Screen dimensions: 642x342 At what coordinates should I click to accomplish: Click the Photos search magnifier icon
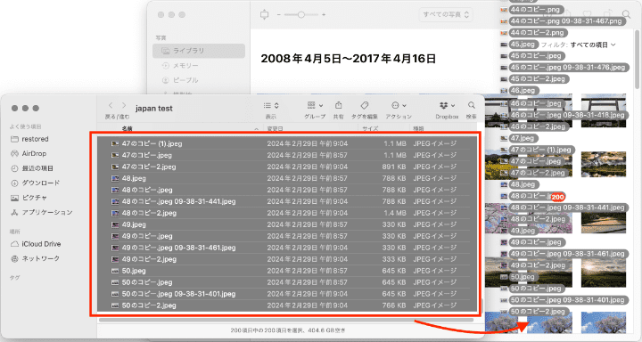point(626,14)
